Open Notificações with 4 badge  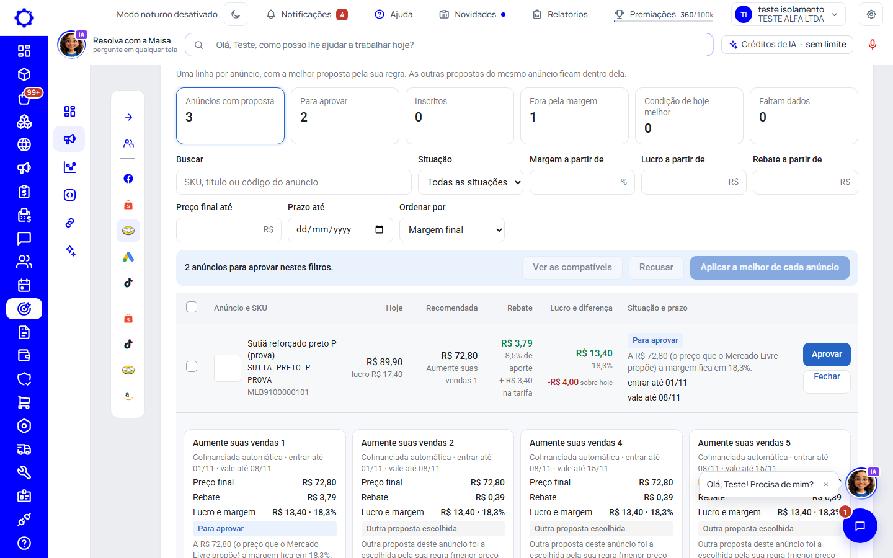306,14
